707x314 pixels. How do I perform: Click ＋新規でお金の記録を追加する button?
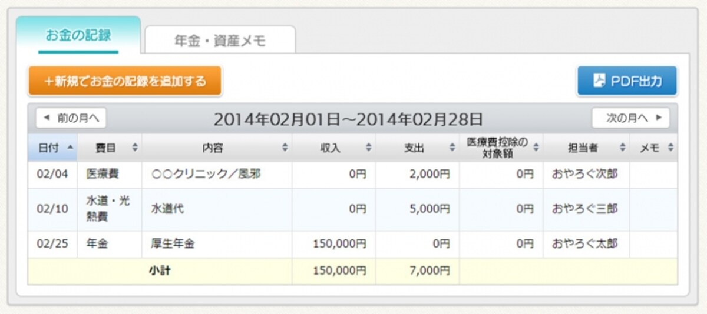(124, 81)
